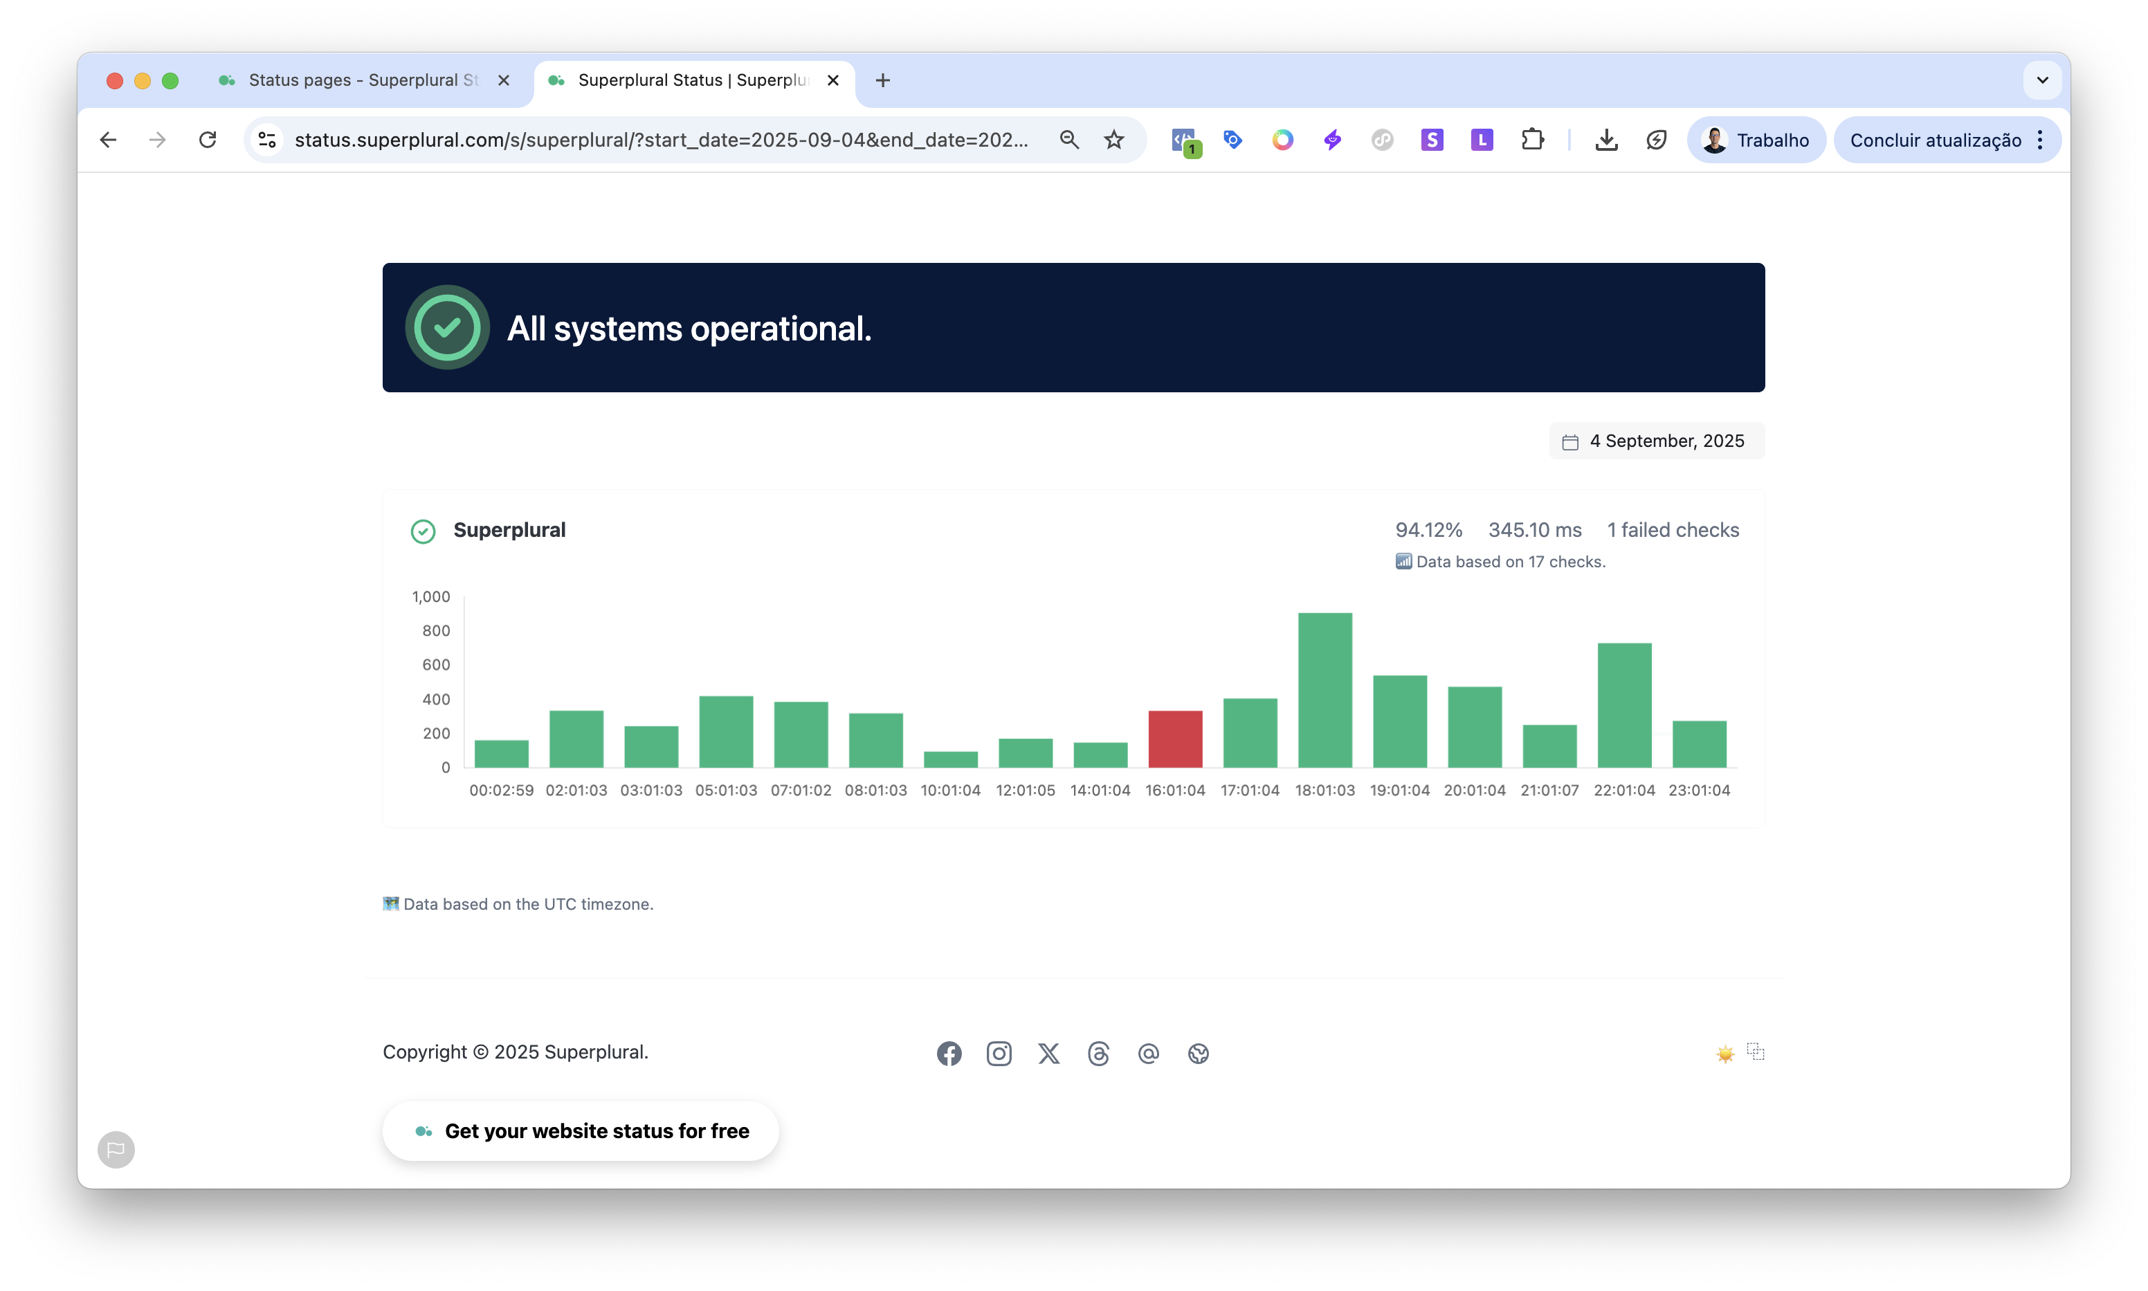Click the purple L extension icon
2148x1291 pixels.
[x=1482, y=139]
